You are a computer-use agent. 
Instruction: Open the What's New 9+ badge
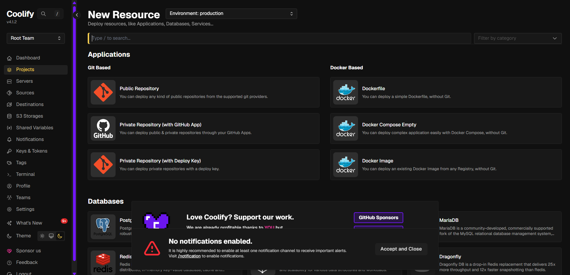pos(64,221)
